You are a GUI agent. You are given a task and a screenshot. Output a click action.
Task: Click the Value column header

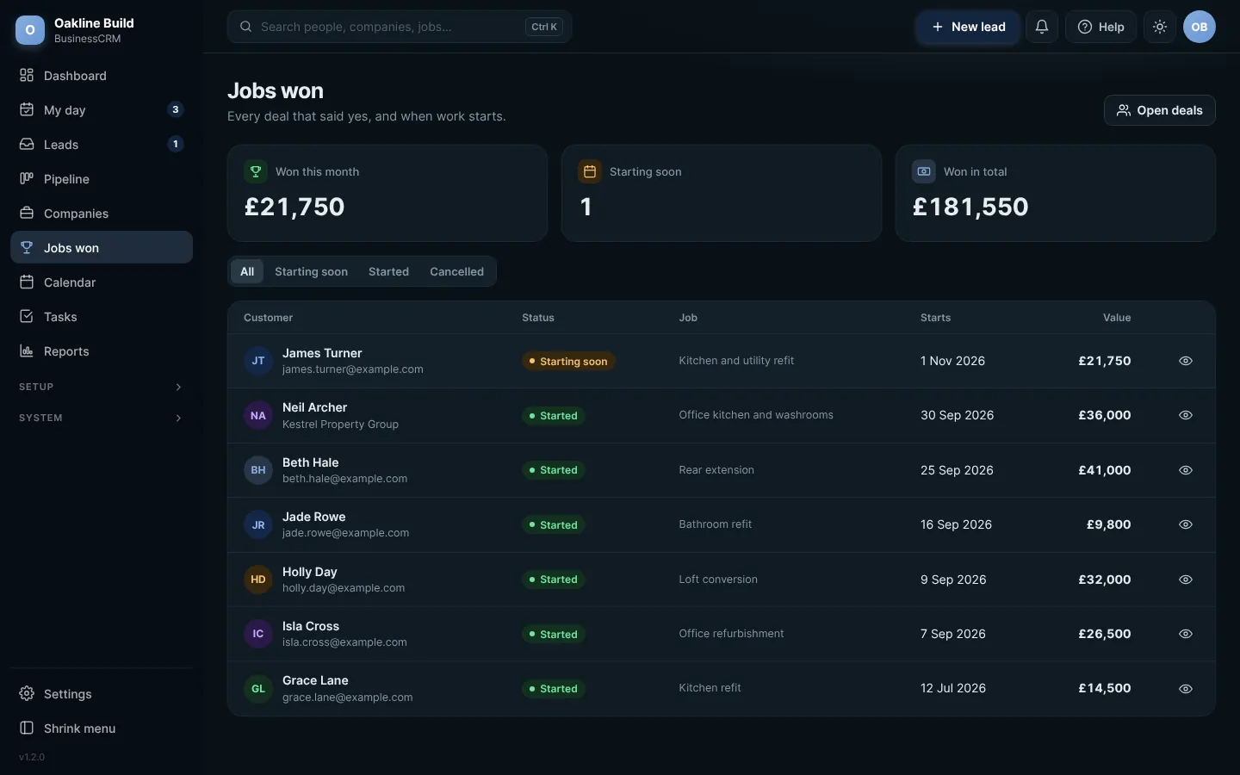(x=1117, y=318)
